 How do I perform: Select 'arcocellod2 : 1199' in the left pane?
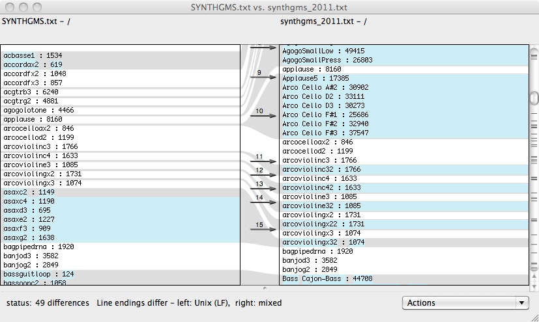click(x=120, y=137)
